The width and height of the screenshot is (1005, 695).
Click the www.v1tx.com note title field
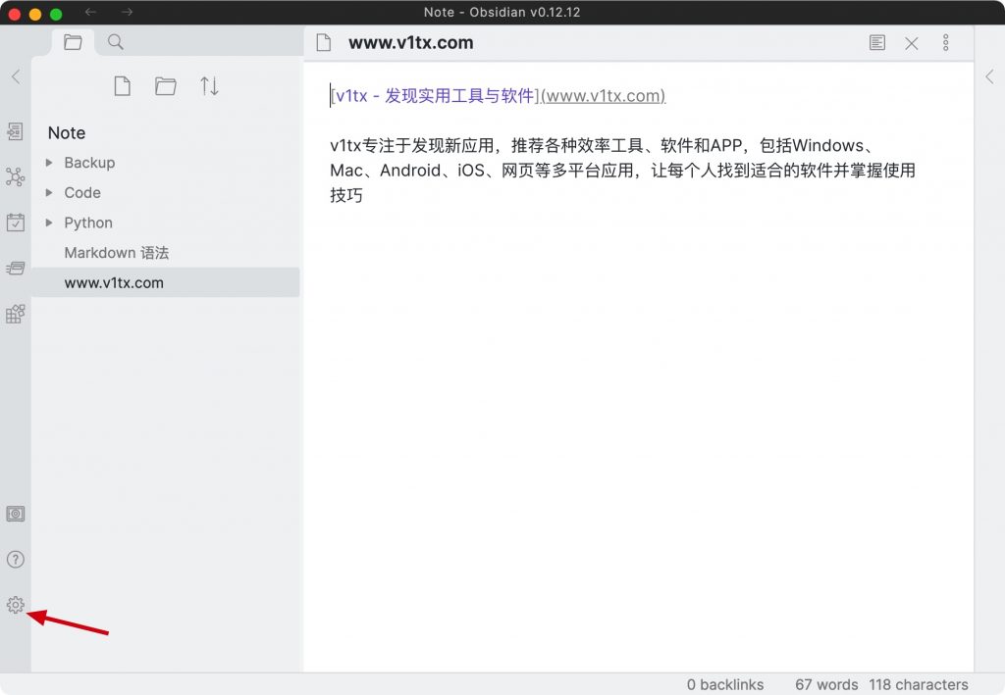pos(411,43)
